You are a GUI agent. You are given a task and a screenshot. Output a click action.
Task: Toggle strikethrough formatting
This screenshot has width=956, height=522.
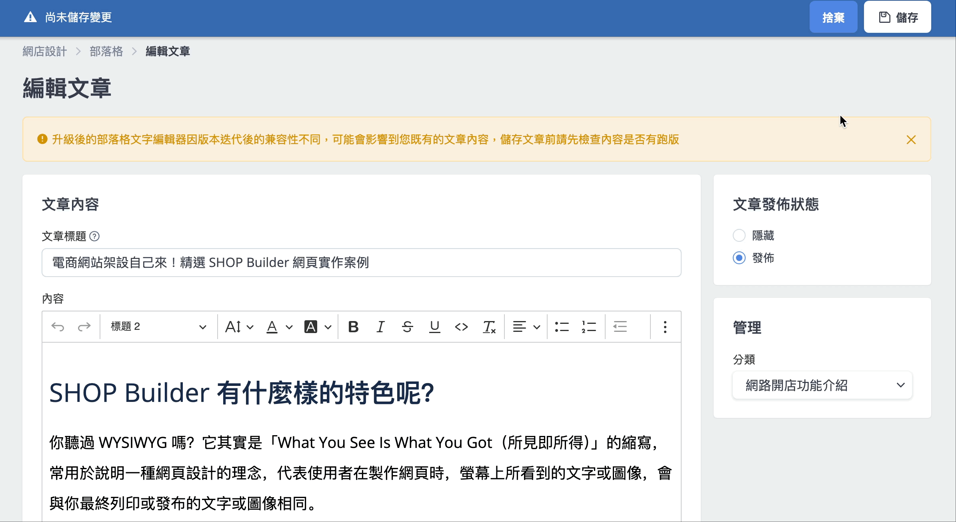(408, 327)
